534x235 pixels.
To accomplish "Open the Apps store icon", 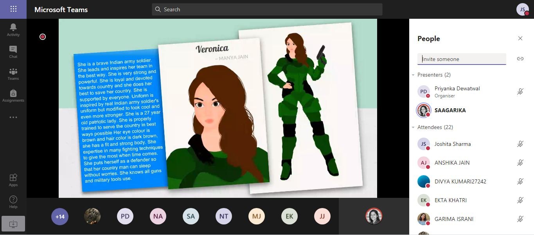I will (x=13, y=180).
